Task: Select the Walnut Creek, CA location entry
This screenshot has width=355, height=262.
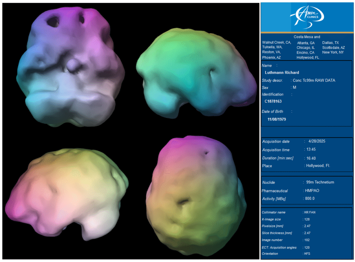Action: (x=277, y=42)
